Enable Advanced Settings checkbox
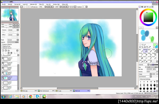 tap(139, 79)
